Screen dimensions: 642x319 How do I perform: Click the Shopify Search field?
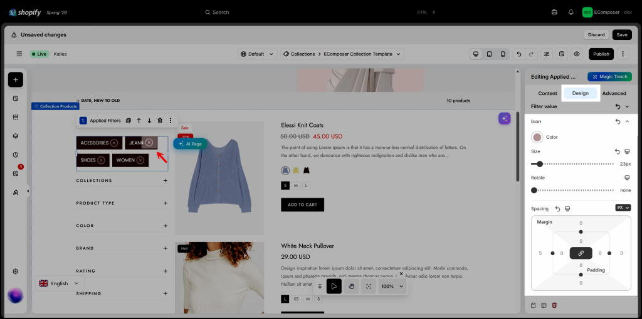pos(320,13)
